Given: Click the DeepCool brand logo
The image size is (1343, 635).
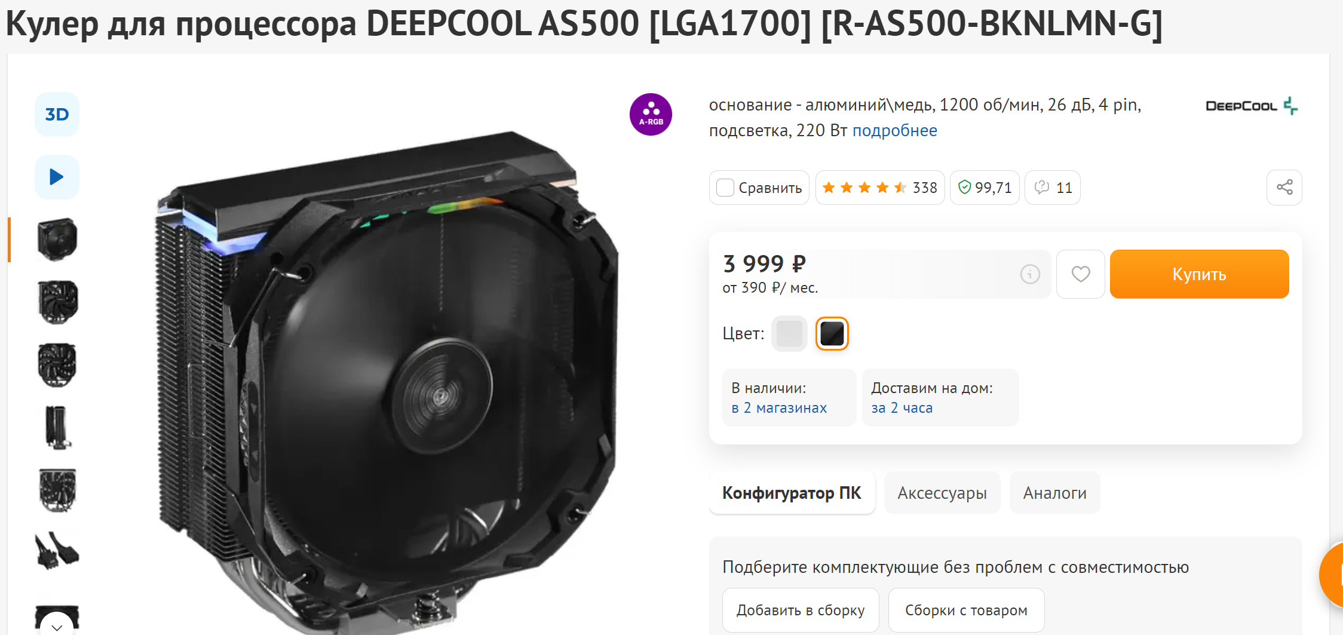Looking at the screenshot, I should (1251, 106).
